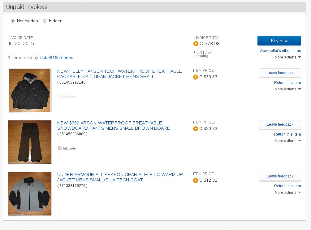This screenshot has height=230, width=311.
Task: Click the Pay now button
Action: point(279,41)
